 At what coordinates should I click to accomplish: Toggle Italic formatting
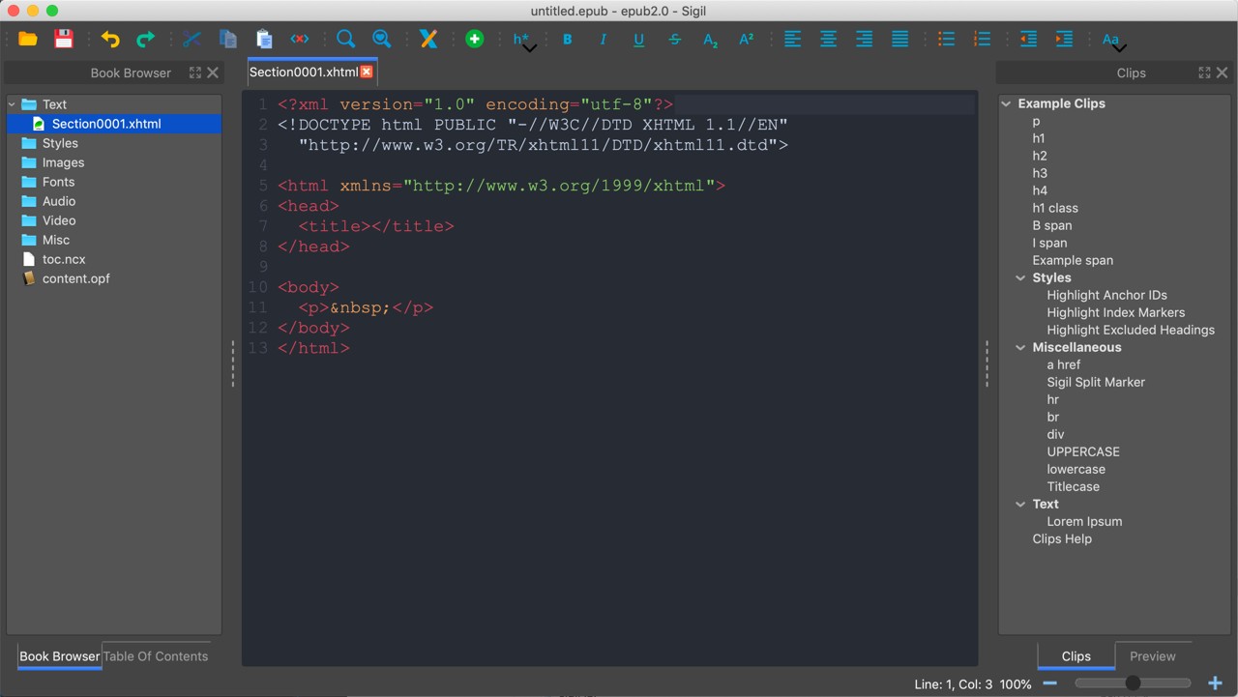coord(604,40)
